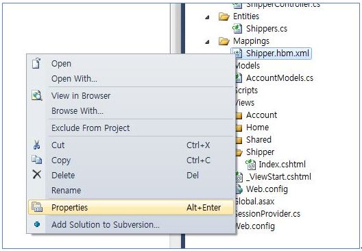Collapse the Mappings folder arrow
The height and width of the screenshot is (251, 362).
[x=207, y=42]
